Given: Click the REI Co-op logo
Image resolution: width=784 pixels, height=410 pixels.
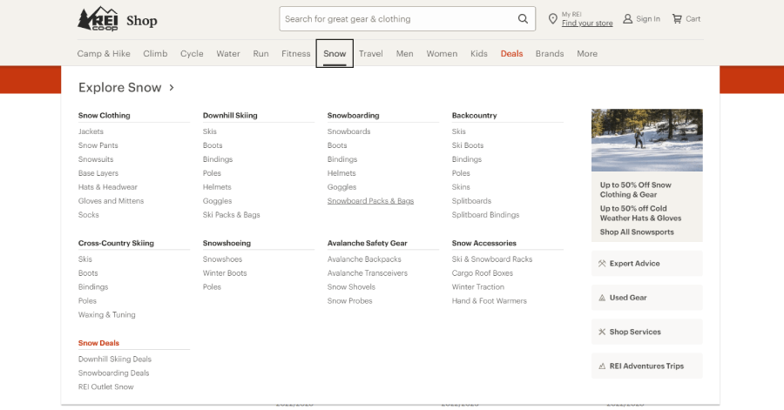Looking at the screenshot, I should (x=98, y=19).
